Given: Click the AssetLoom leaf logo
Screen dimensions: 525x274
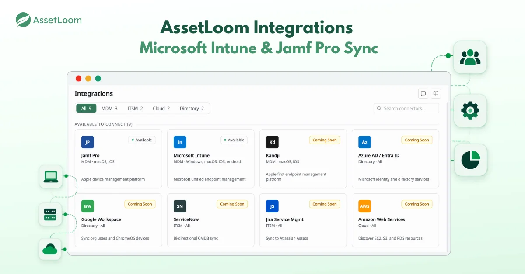Looking at the screenshot, I should pyautogui.click(x=23, y=20).
